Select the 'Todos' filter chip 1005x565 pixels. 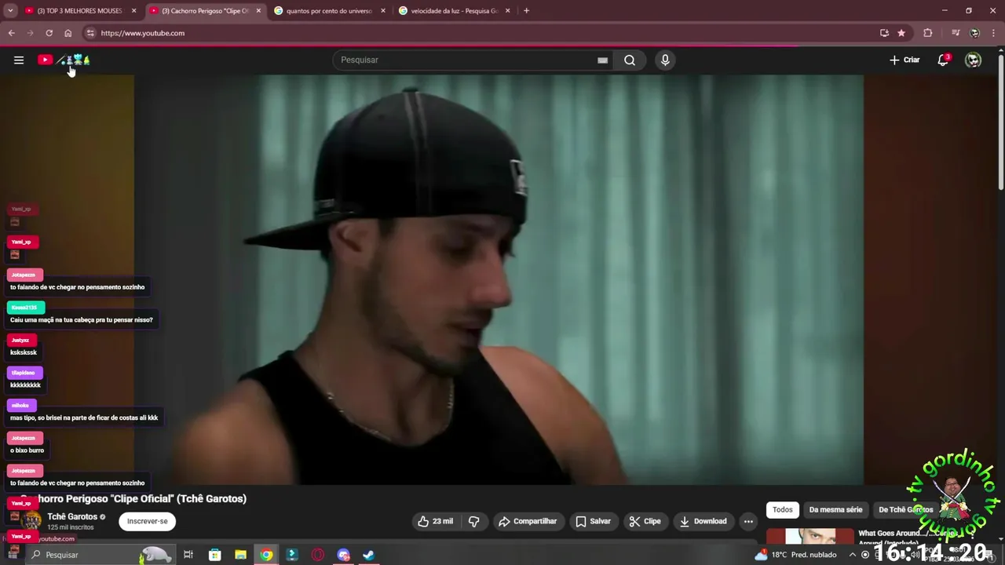(x=783, y=510)
